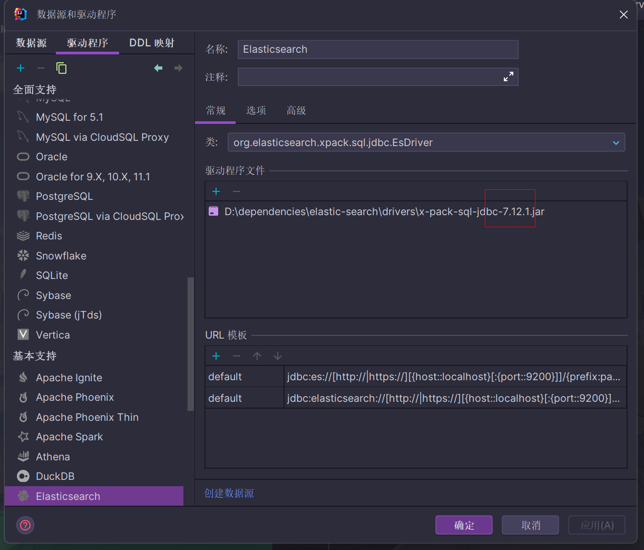The image size is (644, 550).
Task: Close the 数据源和驱动程序 dialog
Action: click(x=623, y=15)
